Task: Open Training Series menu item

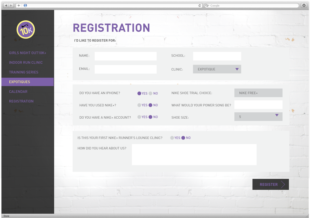Action: point(24,72)
